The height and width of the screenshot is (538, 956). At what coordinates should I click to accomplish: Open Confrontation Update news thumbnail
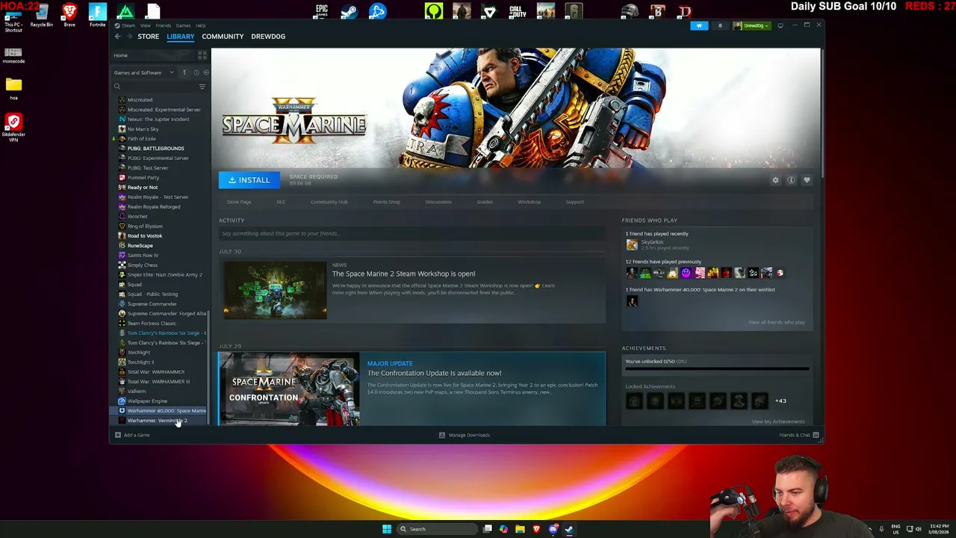tap(288, 389)
